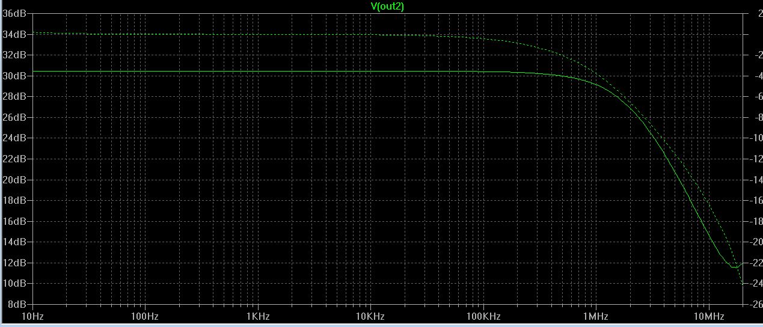763x327 pixels.
Task: Click the 30dB magnitude tick label
Action: click(x=14, y=76)
